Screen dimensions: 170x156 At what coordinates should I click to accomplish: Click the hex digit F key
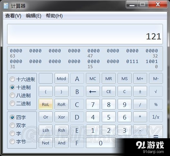(x=77, y=143)
